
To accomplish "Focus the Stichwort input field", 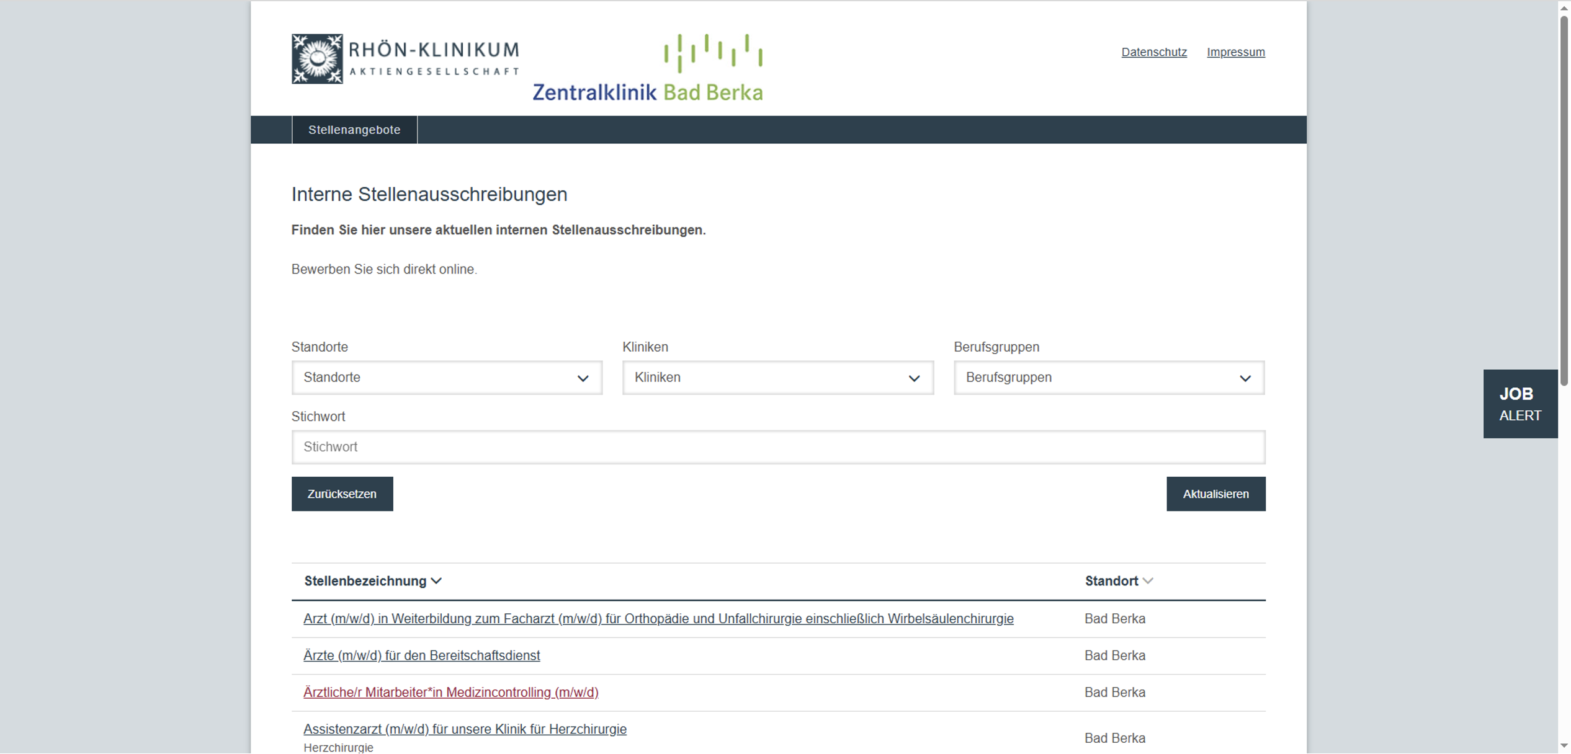I will tap(778, 447).
